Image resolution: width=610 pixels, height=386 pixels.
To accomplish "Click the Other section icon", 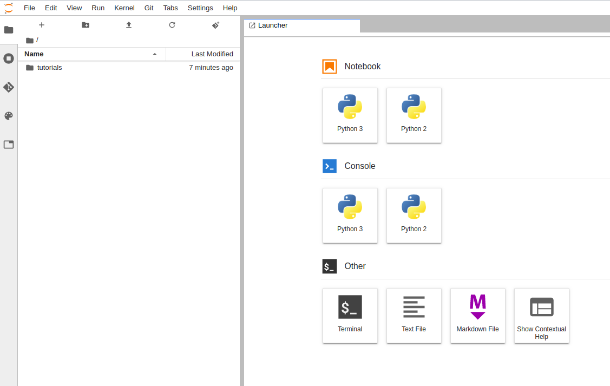I will 330,266.
